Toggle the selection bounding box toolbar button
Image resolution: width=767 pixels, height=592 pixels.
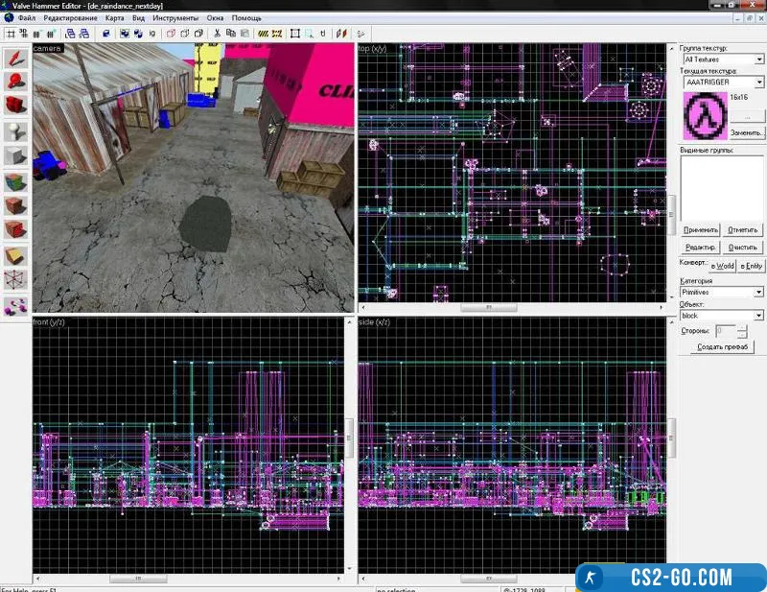pyautogui.click(x=294, y=33)
